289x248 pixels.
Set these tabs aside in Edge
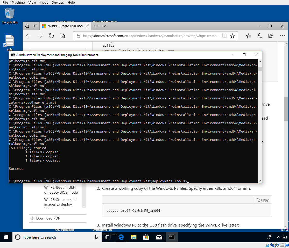(35, 26)
